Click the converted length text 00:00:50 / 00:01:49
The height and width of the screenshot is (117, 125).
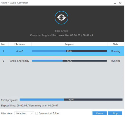[61, 35]
